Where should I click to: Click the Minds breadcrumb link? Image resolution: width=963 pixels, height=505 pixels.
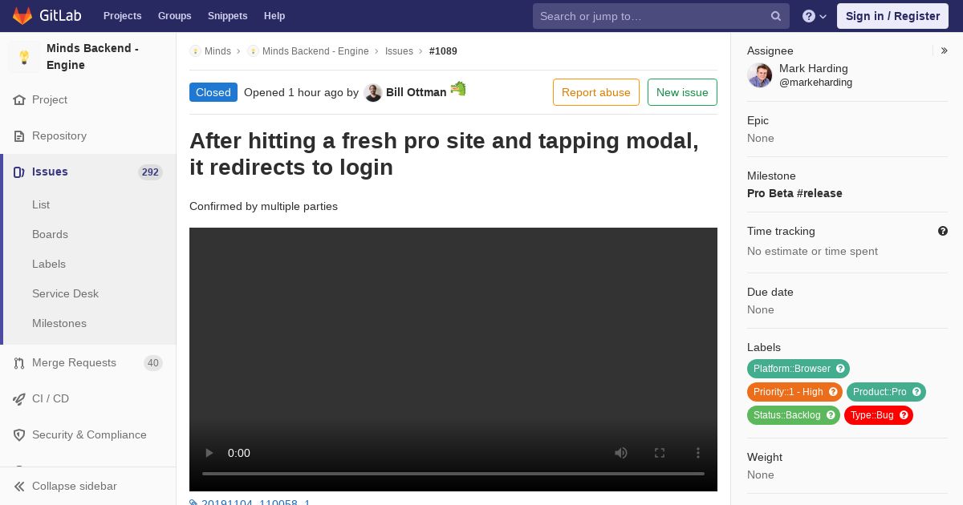tap(217, 51)
